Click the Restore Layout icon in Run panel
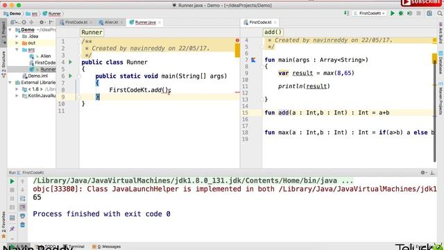Image resolution: width=444 pixels, height=250 pixels. point(12,218)
